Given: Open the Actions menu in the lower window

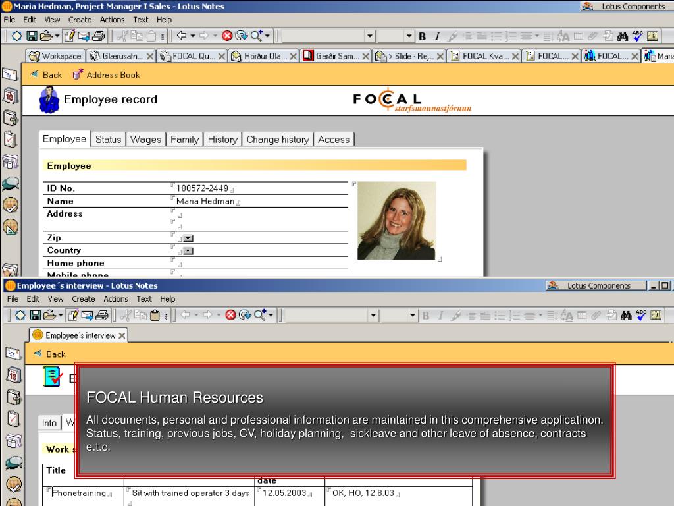Looking at the screenshot, I should coord(116,299).
